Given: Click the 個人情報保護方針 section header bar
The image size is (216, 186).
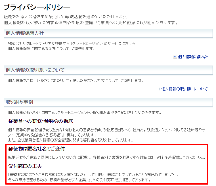Looking at the screenshot, I should coord(108,33).
